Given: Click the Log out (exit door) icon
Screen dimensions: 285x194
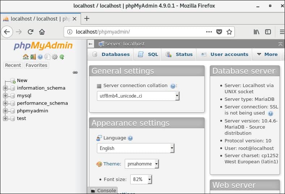Looking at the screenshot, I should tap(33, 57).
